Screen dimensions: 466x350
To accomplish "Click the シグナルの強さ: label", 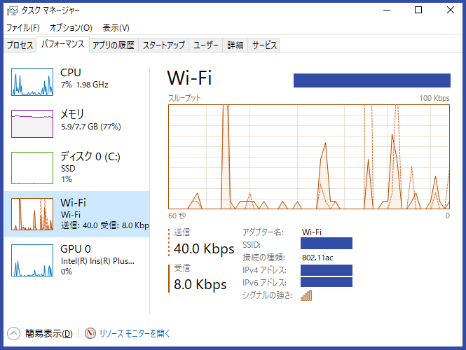I will [267, 295].
